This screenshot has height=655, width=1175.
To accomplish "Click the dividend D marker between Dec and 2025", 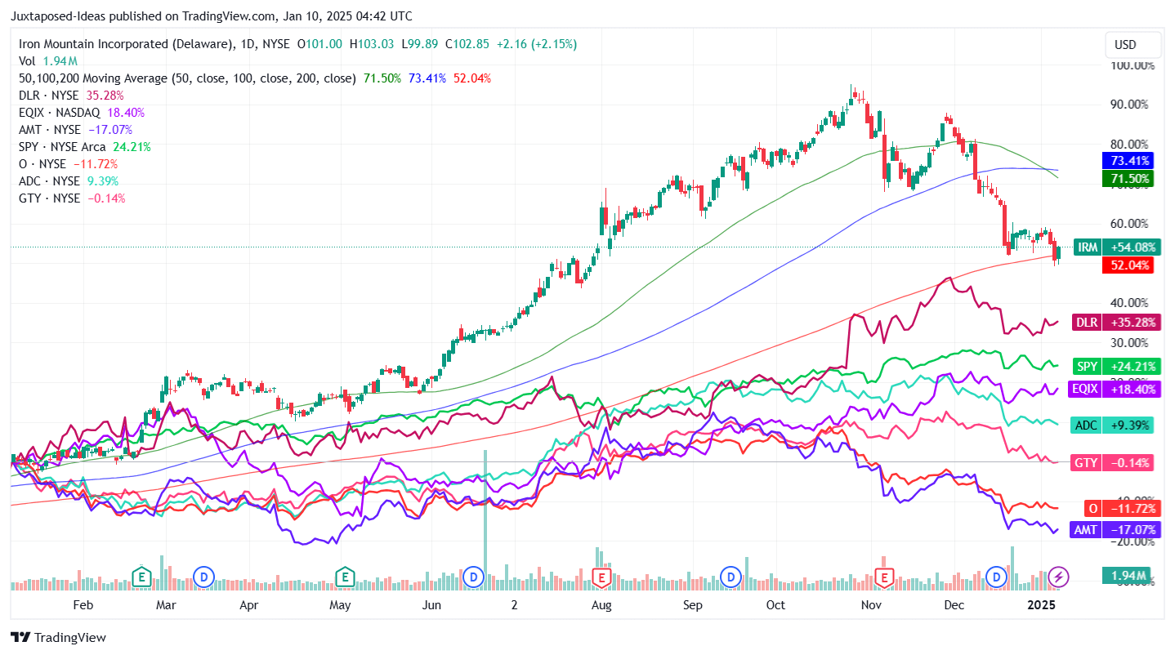I will tap(996, 577).
